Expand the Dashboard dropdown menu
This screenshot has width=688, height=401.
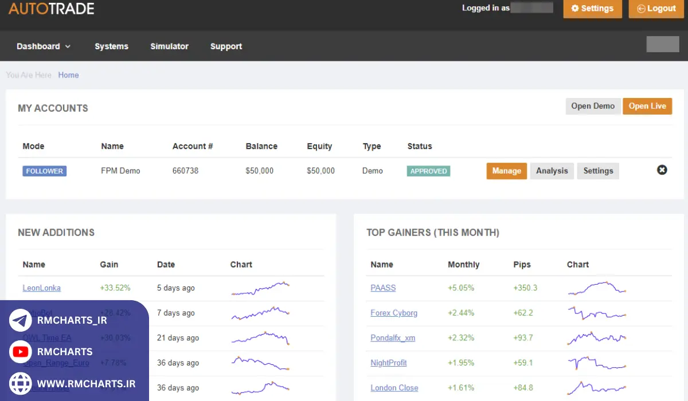[44, 46]
